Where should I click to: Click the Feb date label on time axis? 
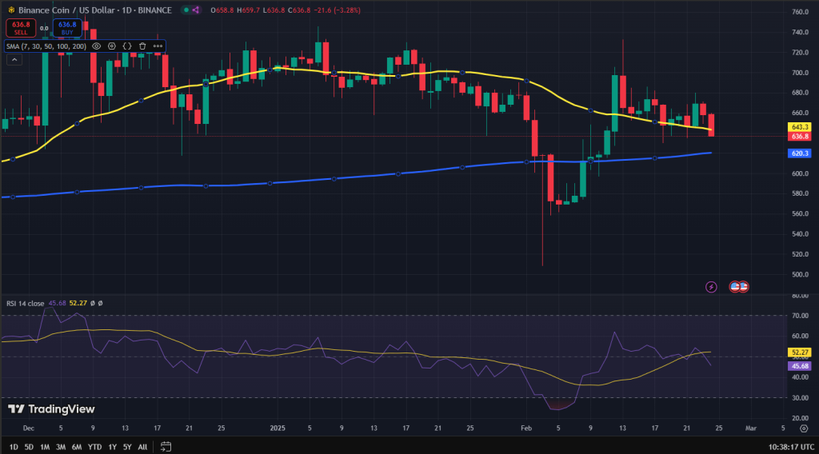click(526, 428)
